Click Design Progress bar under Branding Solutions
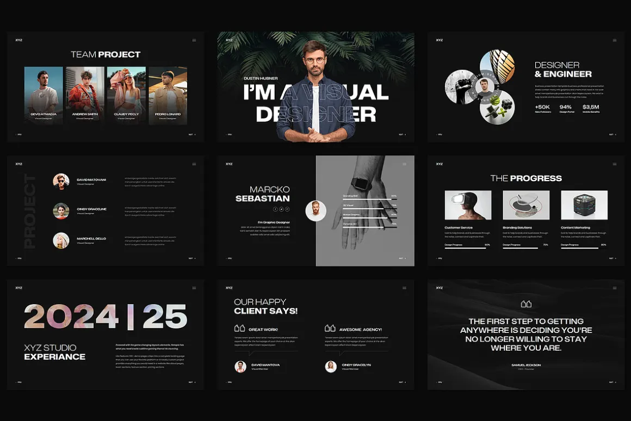 click(x=525, y=248)
